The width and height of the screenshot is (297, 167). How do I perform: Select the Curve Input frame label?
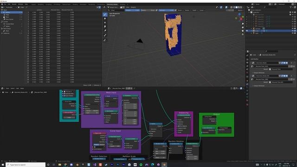(x=116, y=131)
